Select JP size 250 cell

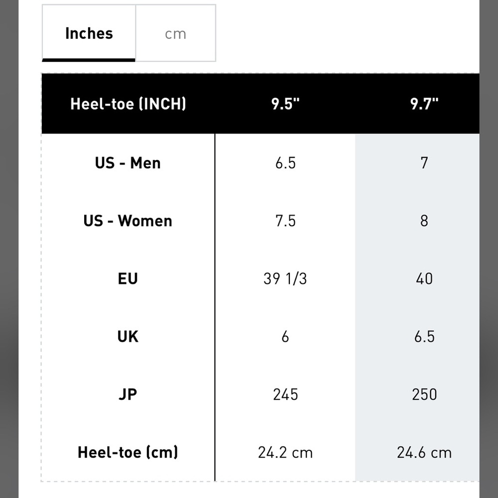(424, 394)
